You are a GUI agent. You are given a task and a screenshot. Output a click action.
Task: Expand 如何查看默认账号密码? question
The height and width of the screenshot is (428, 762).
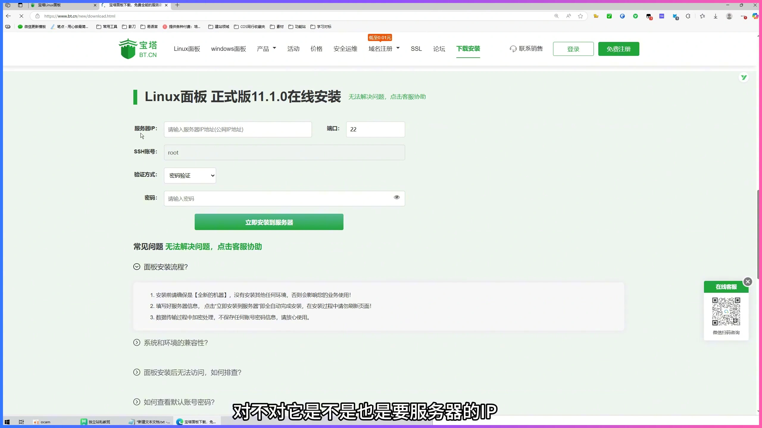tap(174, 402)
